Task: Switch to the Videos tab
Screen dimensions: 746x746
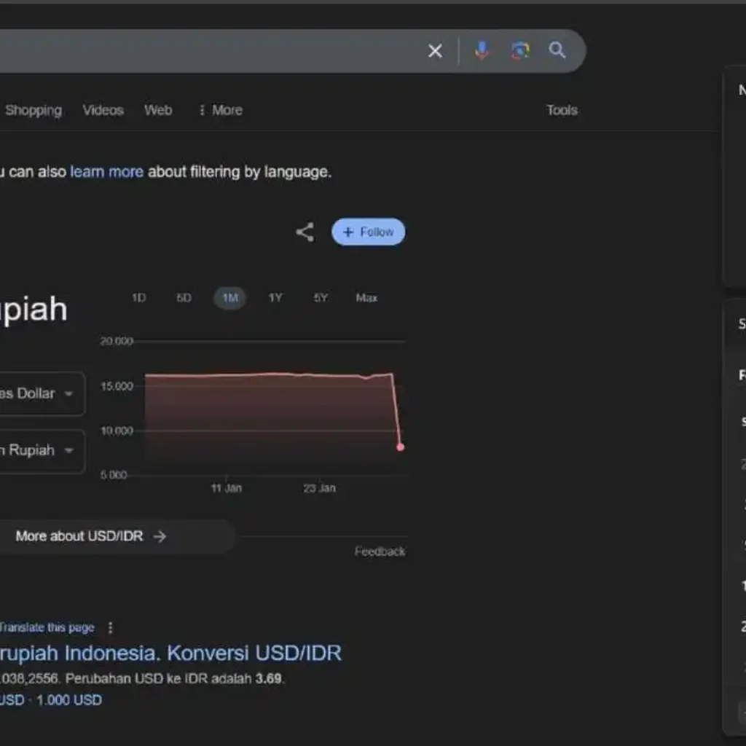Action: coord(102,110)
